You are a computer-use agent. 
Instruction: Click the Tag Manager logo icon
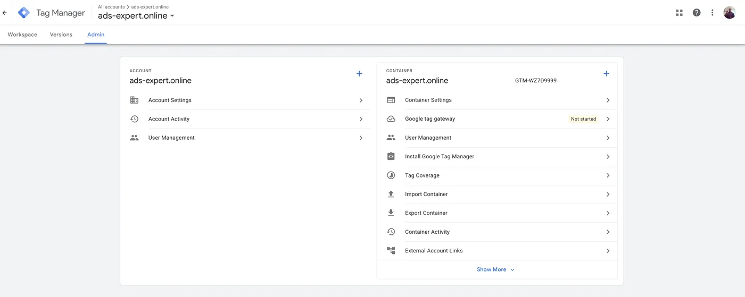click(x=24, y=13)
